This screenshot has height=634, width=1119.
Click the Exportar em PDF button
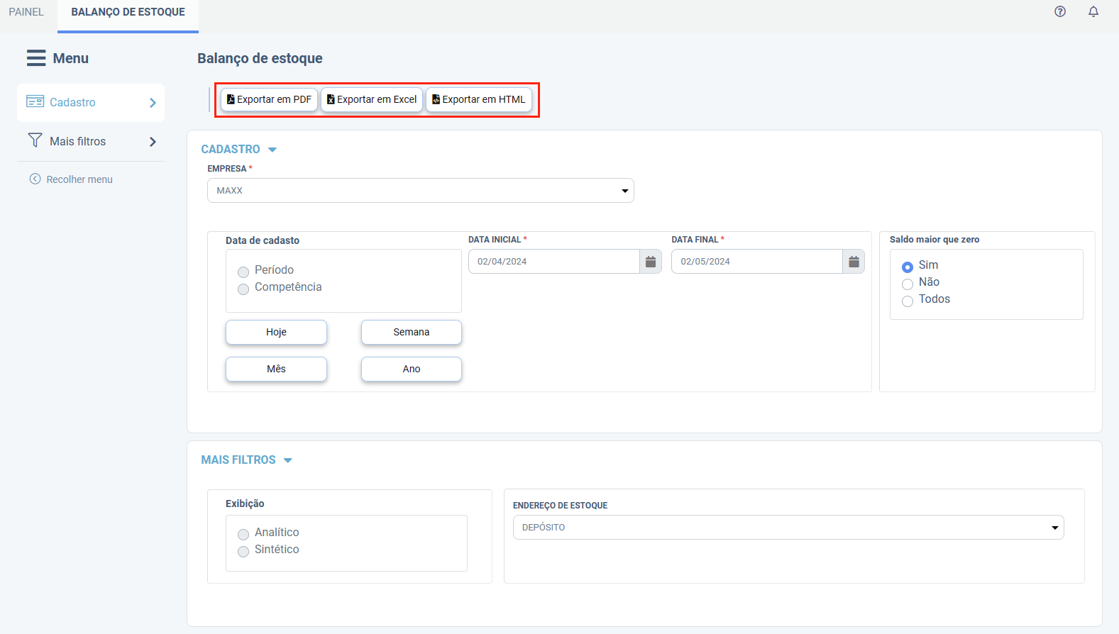tap(269, 99)
